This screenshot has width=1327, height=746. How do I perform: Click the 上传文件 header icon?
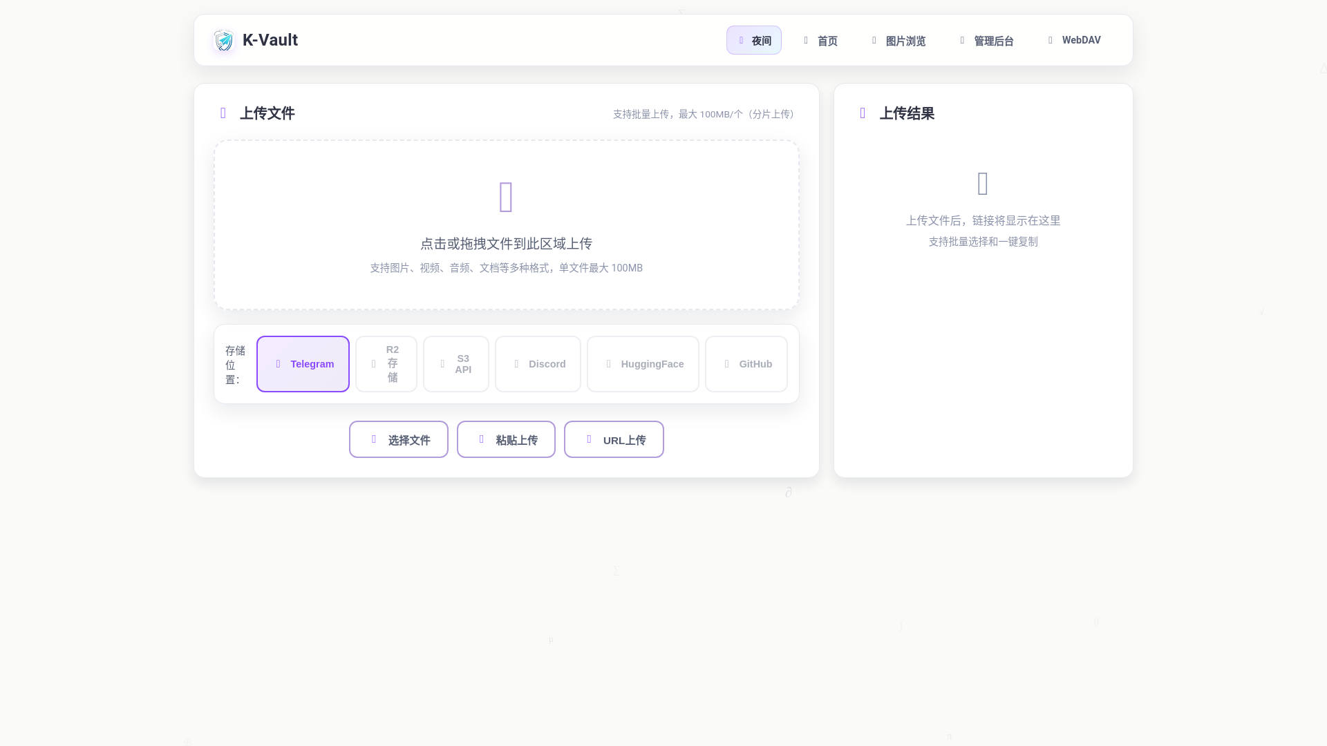(223, 113)
